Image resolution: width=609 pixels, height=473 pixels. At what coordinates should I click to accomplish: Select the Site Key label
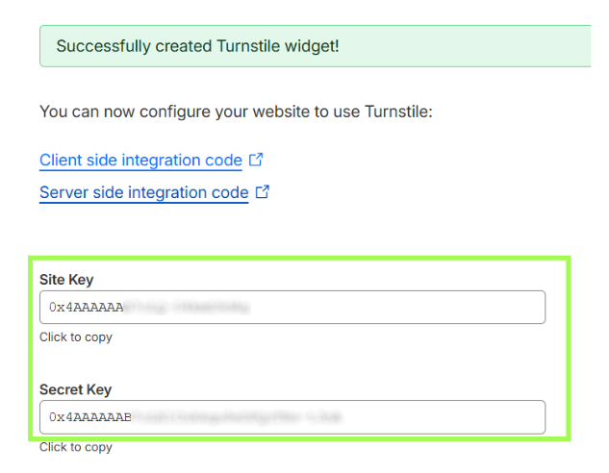(66, 280)
